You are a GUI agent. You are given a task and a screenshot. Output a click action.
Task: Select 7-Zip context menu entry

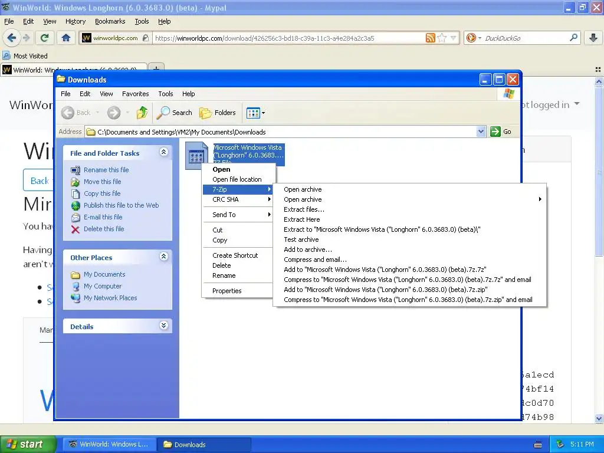click(237, 189)
